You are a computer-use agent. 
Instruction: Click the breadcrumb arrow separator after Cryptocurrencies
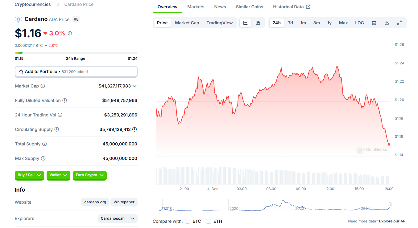click(58, 4)
